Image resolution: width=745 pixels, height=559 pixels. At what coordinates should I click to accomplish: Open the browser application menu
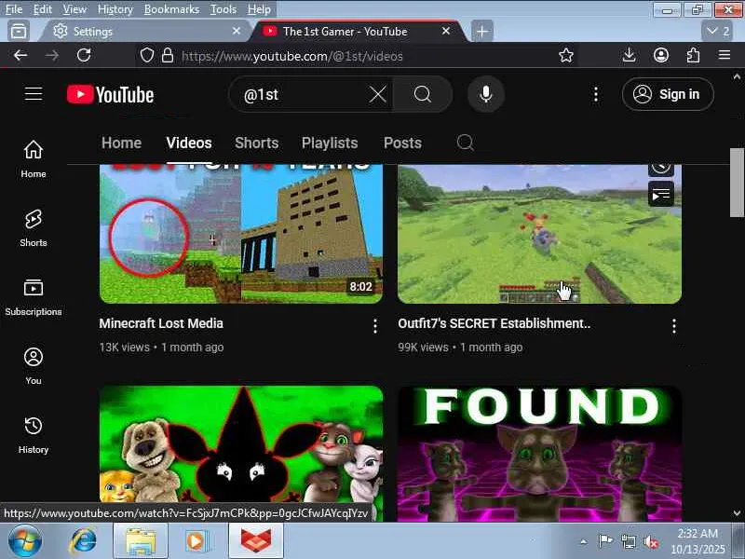tap(725, 56)
